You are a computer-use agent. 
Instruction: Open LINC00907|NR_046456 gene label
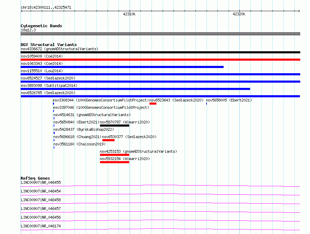[41, 217]
